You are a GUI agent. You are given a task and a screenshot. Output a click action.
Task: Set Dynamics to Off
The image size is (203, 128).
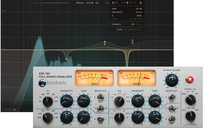tap(133, 24)
